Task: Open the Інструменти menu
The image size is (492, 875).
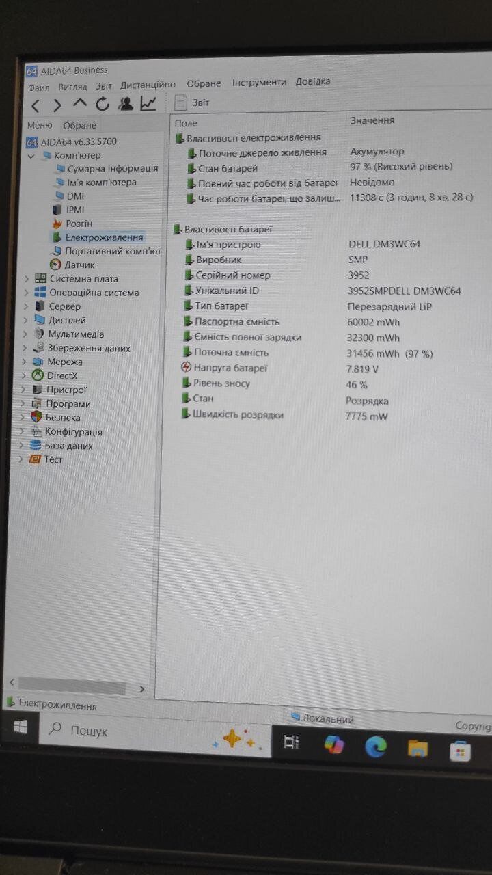Action: coord(259,82)
